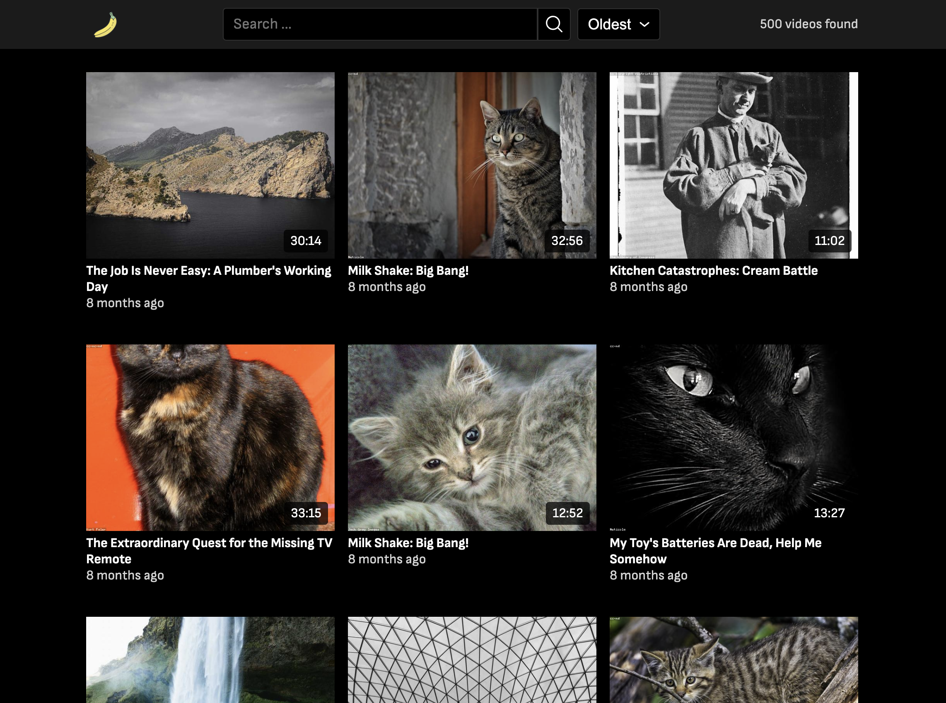Screen dimensions: 946x703
Task: Click Kitchen Catastrophes: Cream Battle title
Action: (x=713, y=271)
